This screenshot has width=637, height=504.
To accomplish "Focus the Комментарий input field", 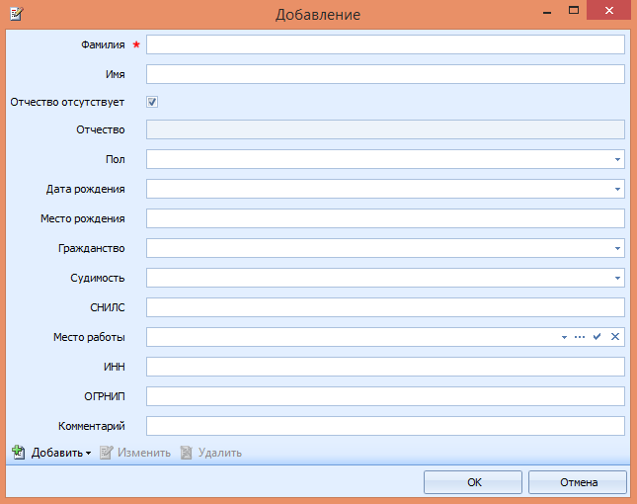I will [x=385, y=426].
